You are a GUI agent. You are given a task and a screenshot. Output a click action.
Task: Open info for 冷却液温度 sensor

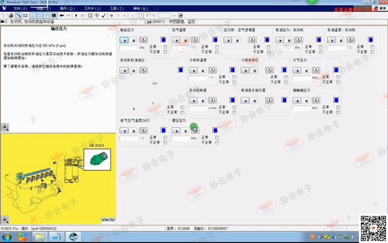[212, 70]
